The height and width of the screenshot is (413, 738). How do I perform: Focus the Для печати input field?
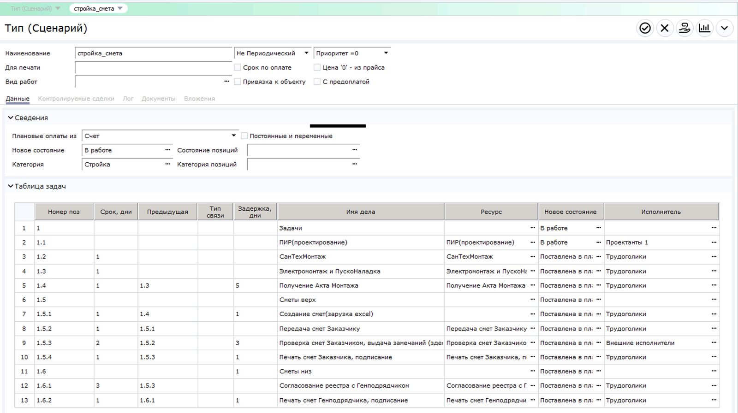click(x=154, y=67)
